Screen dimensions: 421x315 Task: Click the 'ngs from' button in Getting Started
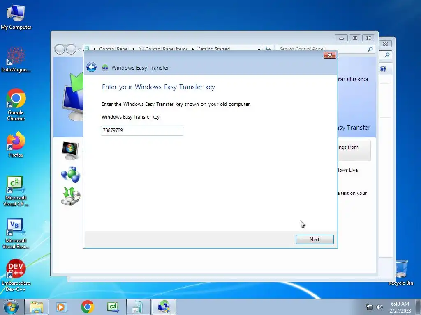click(x=354, y=151)
